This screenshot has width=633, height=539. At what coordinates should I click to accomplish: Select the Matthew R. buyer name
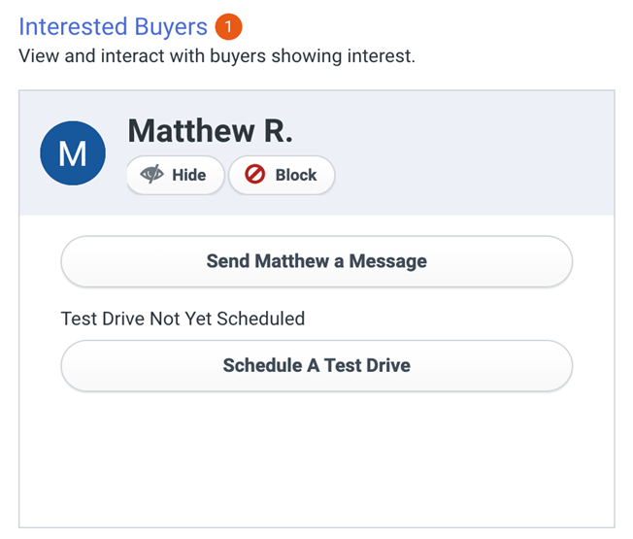(x=210, y=131)
